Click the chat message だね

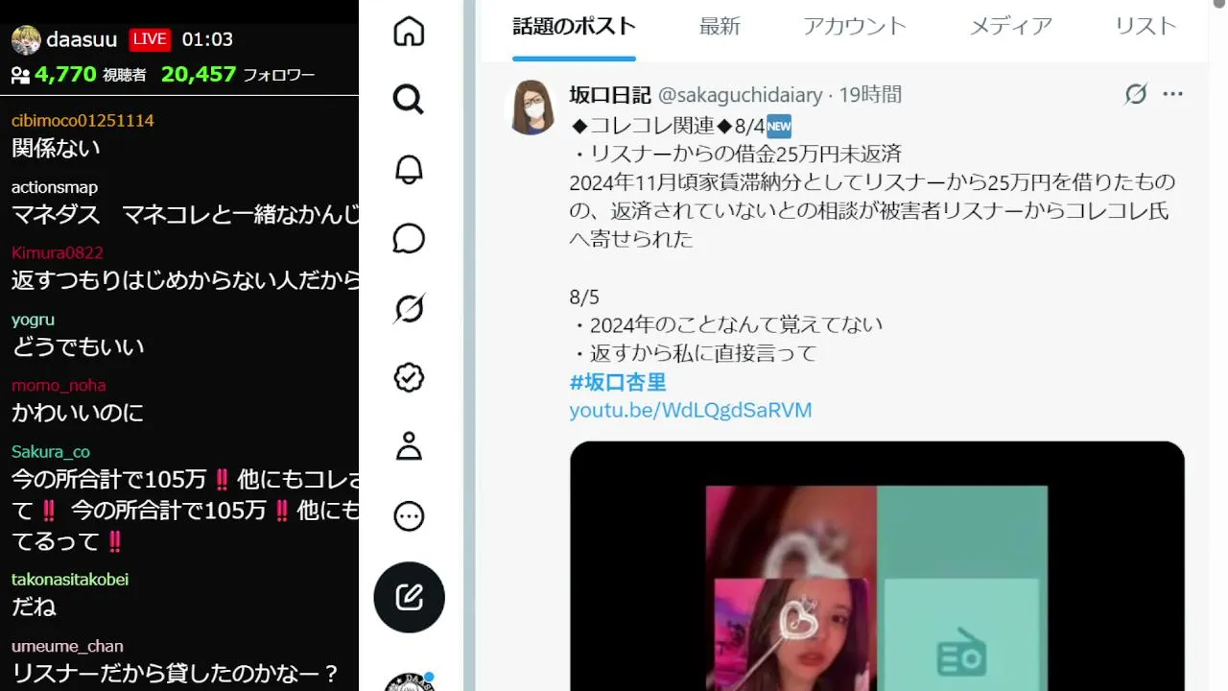click(x=34, y=607)
